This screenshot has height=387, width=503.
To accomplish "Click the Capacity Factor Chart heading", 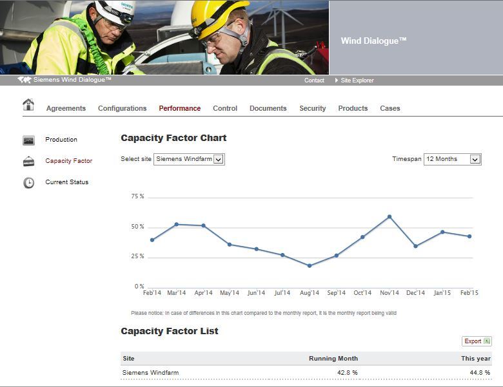I will (173, 138).
